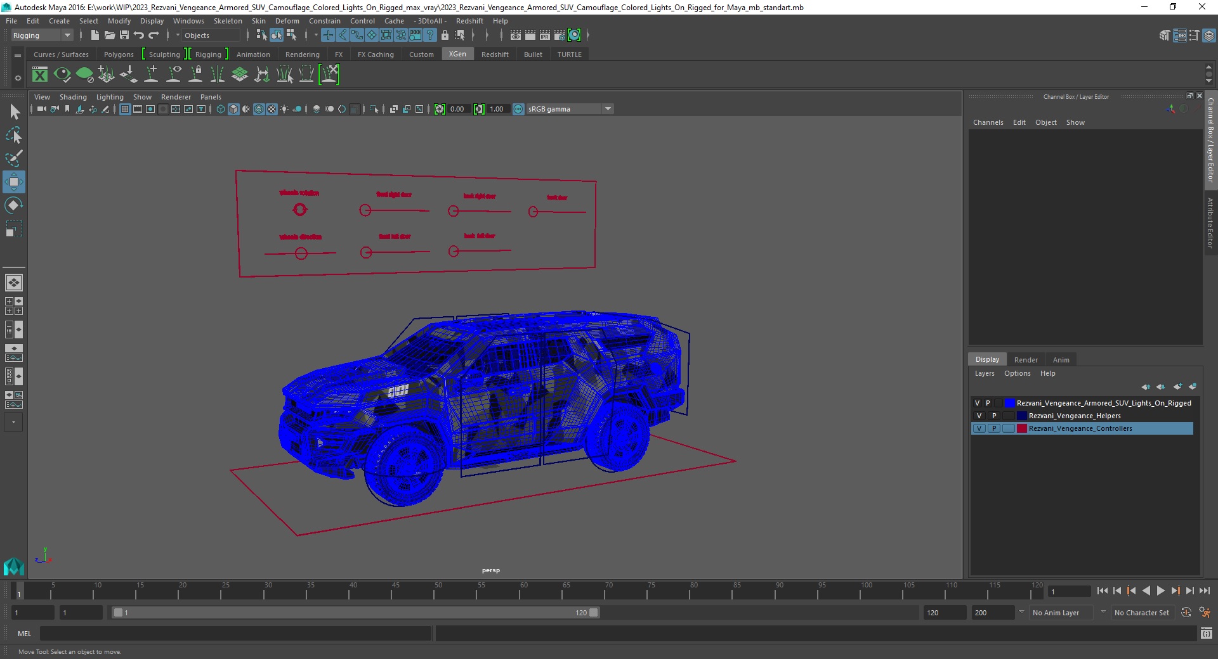Toggle the Channel Box panel icon top-right

[1209, 35]
